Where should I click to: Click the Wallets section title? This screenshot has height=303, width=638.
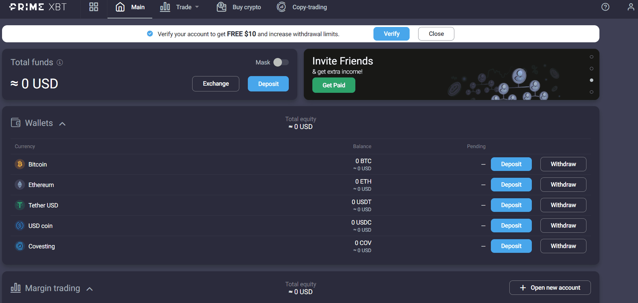pos(39,123)
